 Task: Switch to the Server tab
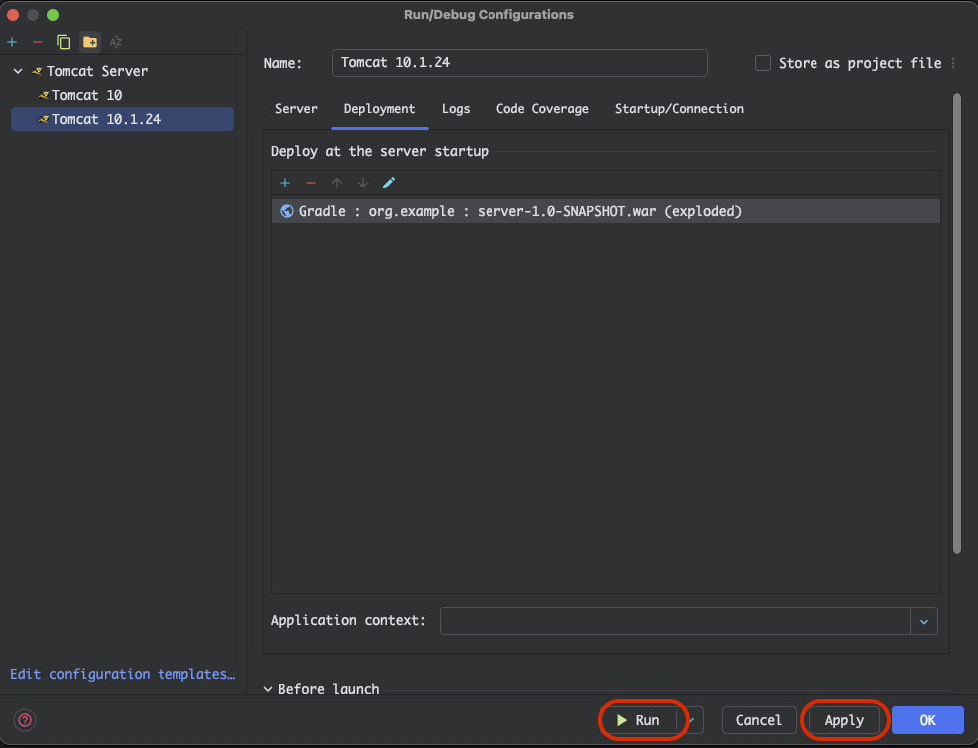[296, 109]
